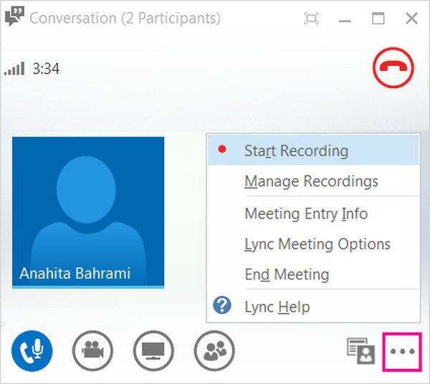This screenshot has width=430, height=384.
Task: Open Lync Help from the menu
Action: pyautogui.click(x=277, y=307)
